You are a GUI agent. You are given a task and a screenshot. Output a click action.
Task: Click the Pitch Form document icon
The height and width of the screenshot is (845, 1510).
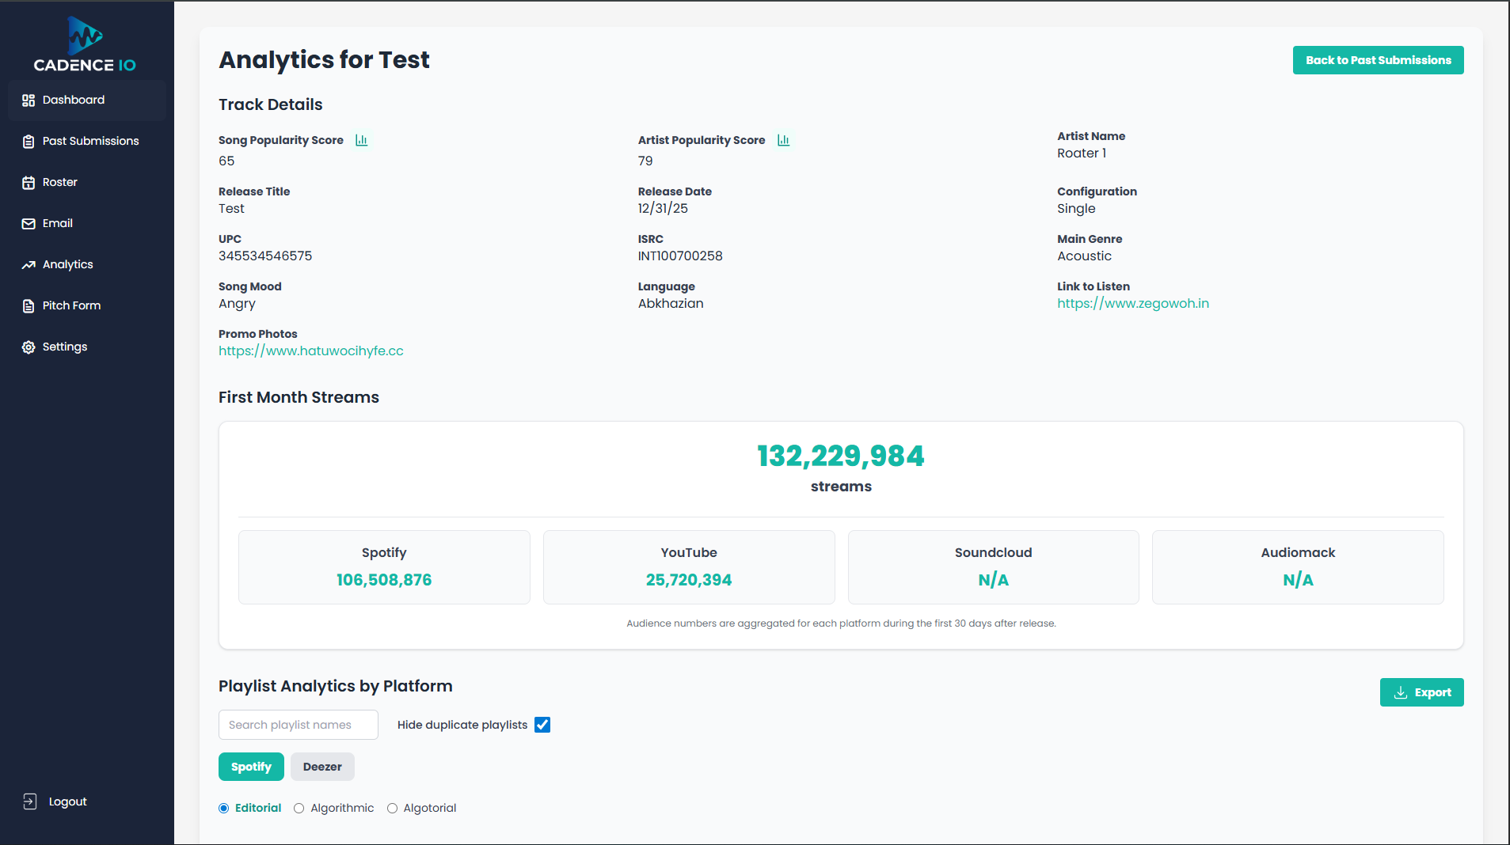[29, 306]
